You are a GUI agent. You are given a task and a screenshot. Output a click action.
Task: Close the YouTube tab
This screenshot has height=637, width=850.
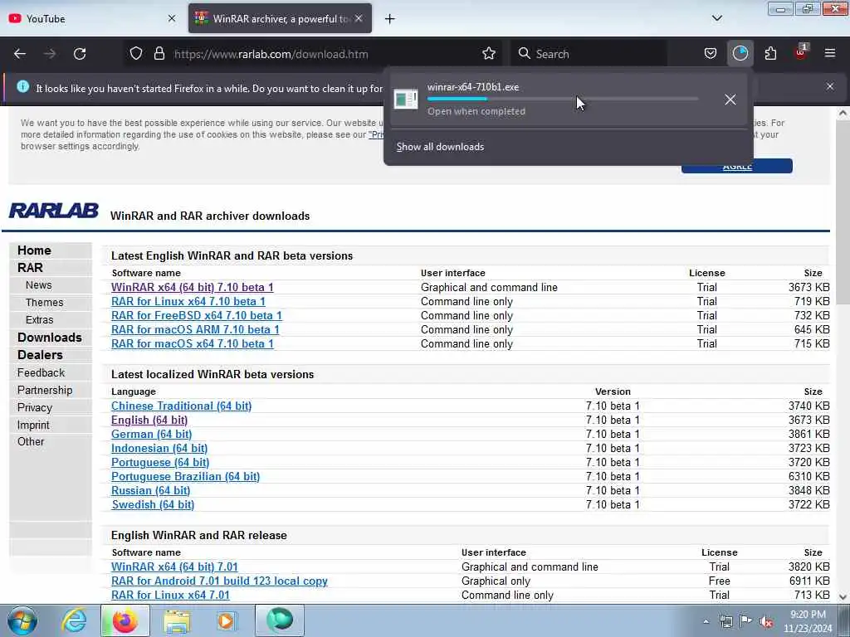click(171, 18)
